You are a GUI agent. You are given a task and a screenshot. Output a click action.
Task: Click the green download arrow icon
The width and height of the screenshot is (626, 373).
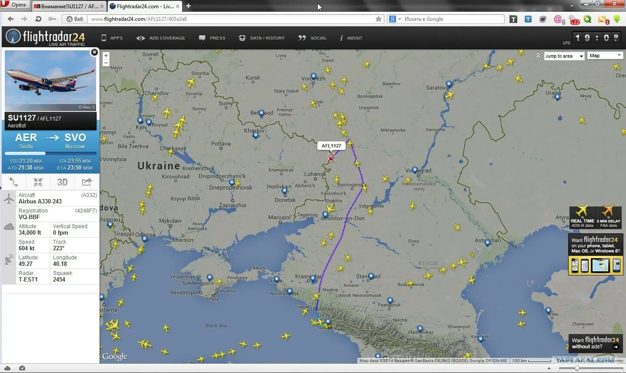pos(617,19)
